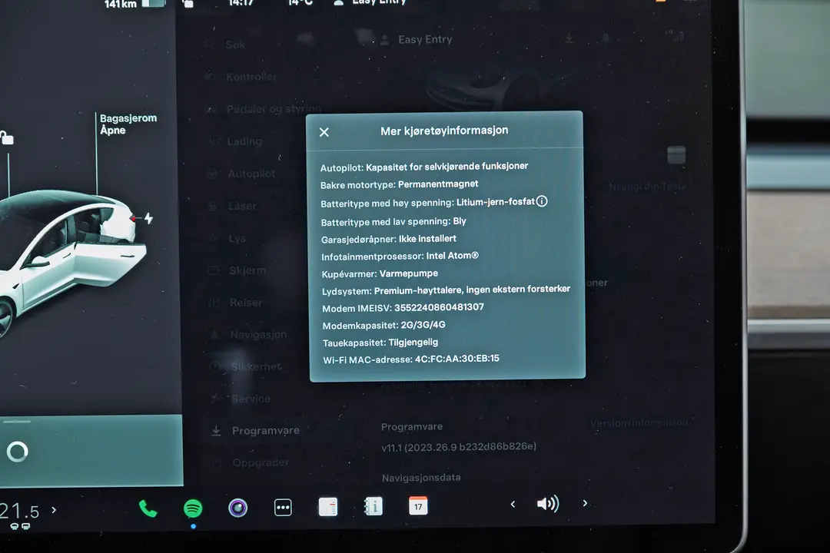Open the owner's manual info icon

tap(373, 506)
